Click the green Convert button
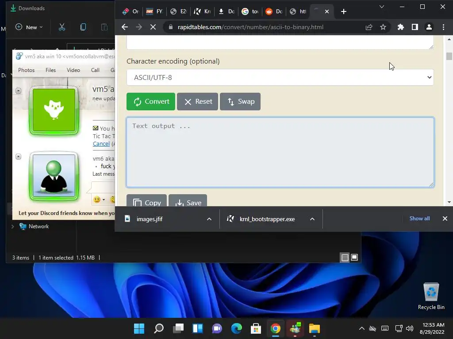453x339 pixels. (x=151, y=102)
